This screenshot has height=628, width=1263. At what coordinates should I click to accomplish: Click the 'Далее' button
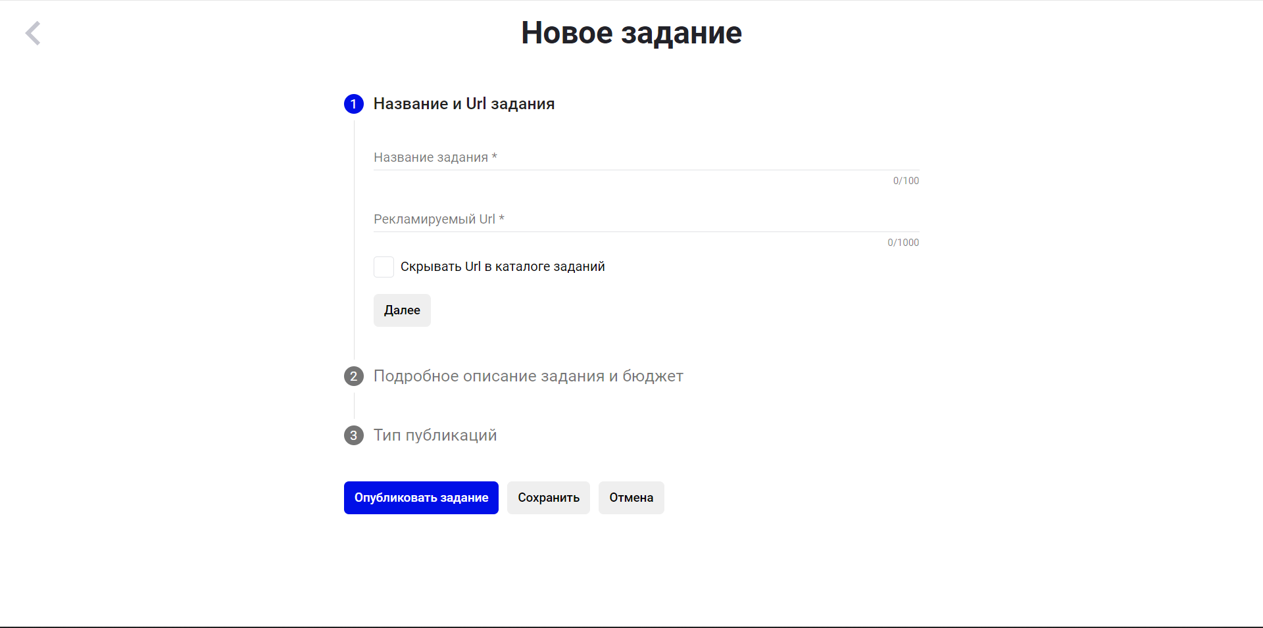402,310
